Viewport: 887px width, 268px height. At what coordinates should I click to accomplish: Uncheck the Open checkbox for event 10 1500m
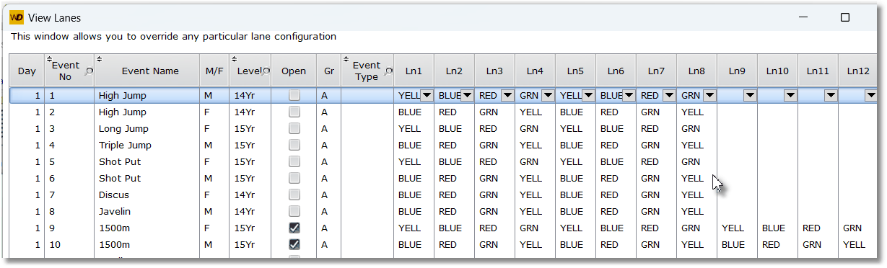(294, 244)
